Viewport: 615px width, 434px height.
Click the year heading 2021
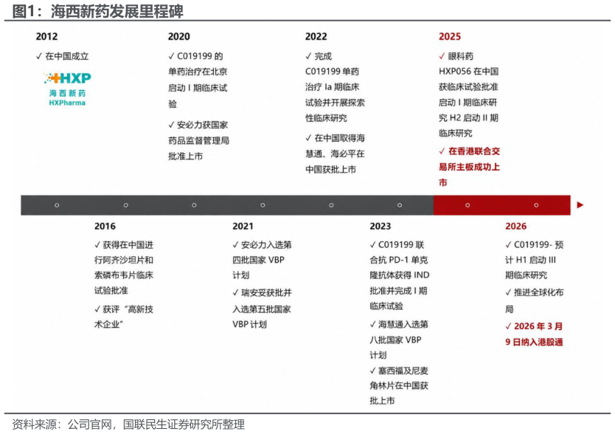(x=243, y=227)
